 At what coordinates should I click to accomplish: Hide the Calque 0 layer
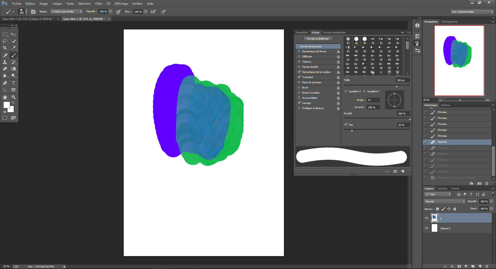coord(427,228)
